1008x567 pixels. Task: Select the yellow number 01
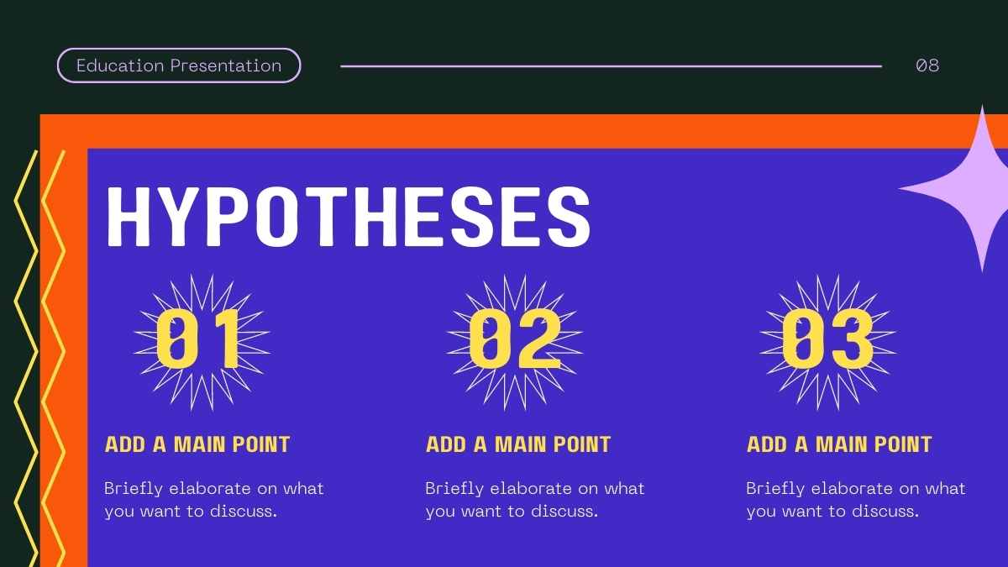click(200, 340)
